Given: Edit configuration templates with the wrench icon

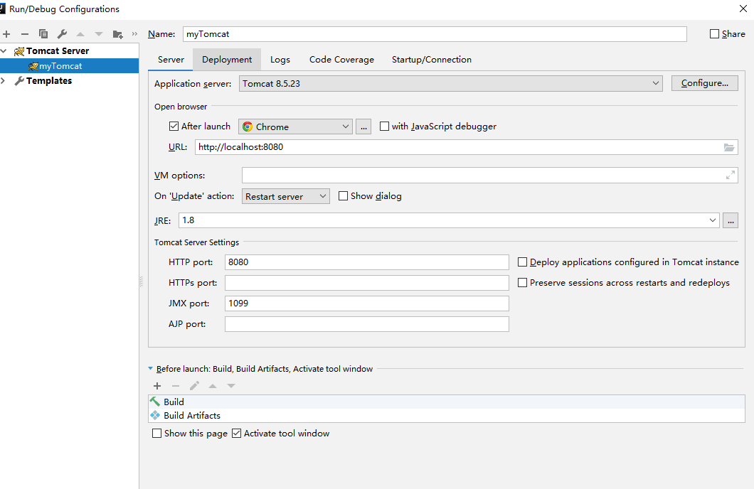Looking at the screenshot, I should coord(62,33).
